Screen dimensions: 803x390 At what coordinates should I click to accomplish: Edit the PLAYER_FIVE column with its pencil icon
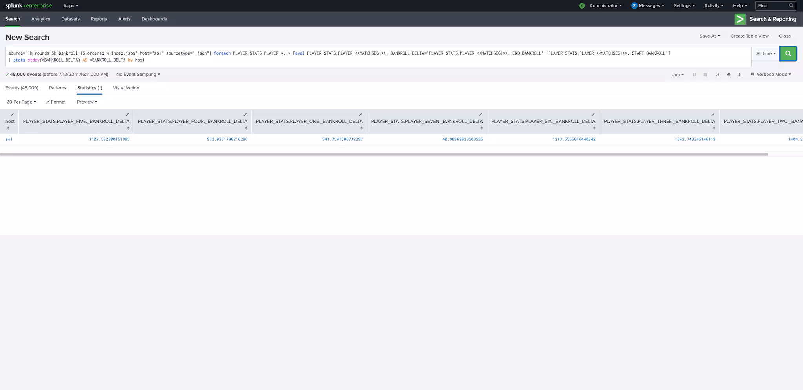(127, 115)
